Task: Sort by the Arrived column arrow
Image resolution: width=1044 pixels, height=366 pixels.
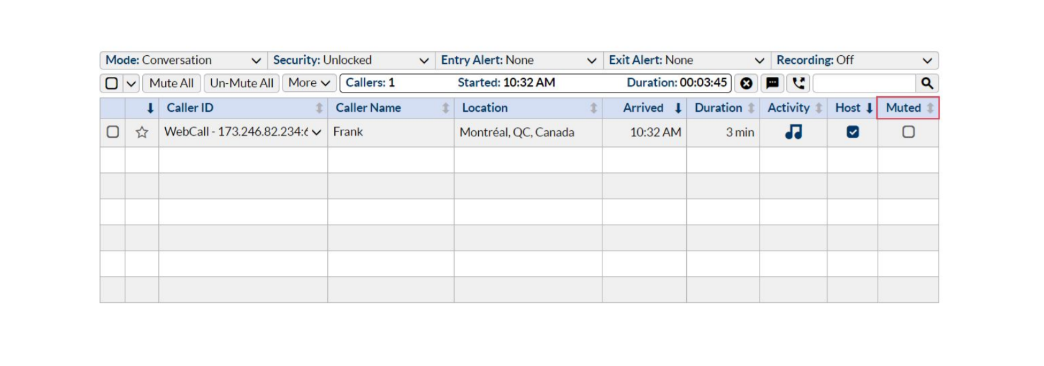Action: [x=678, y=108]
